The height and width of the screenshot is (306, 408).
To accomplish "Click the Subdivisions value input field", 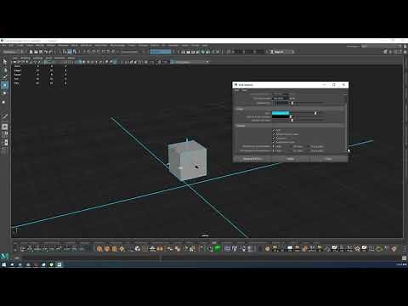I will 280,103.
